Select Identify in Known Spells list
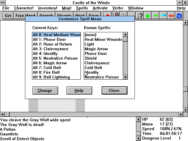 pyautogui.click(x=103, y=73)
